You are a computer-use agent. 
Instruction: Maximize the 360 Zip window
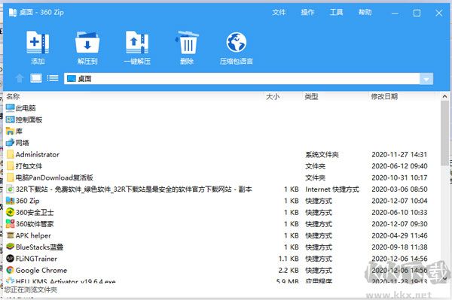point(417,13)
